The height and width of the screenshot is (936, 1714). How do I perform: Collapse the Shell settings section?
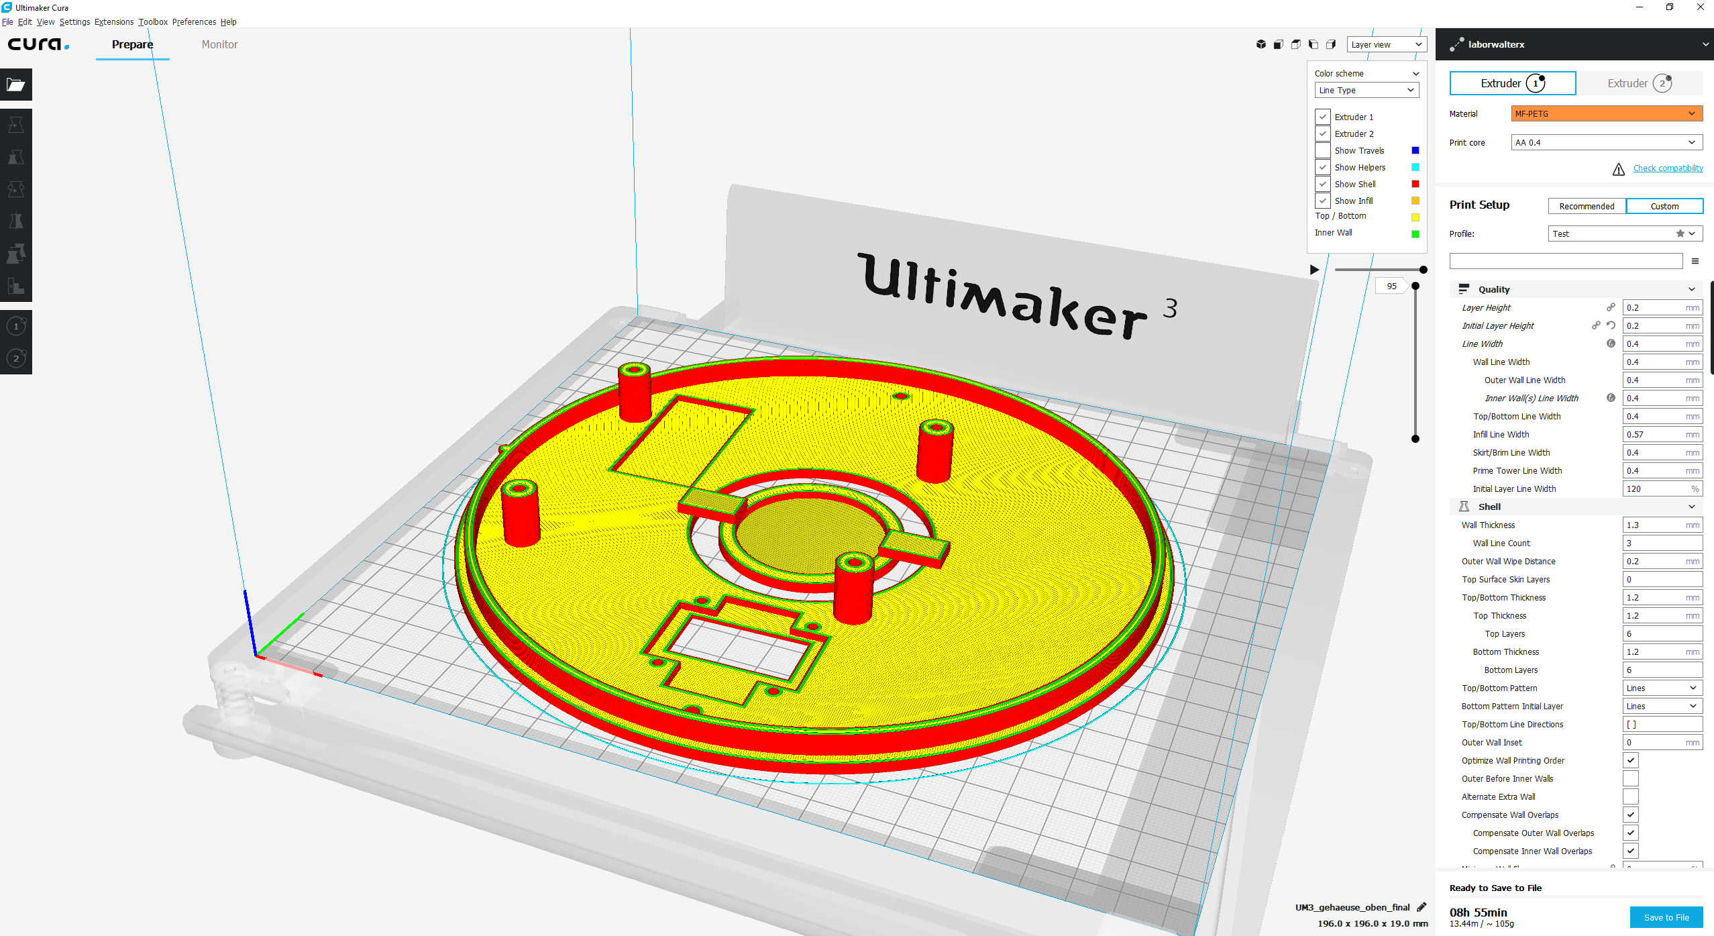click(1576, 507)
